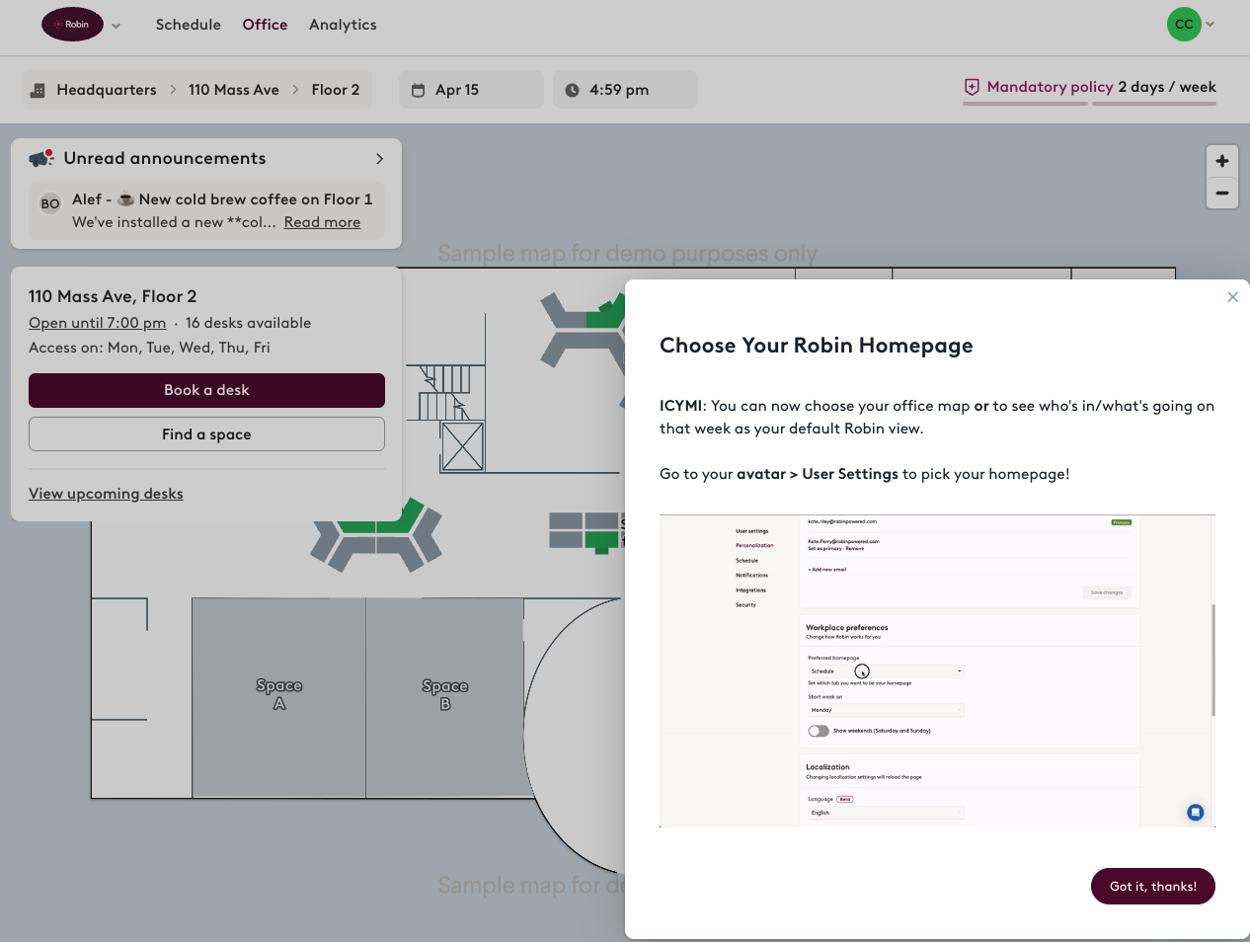Image resolution: width=1250 pixels, height=942 pixels.
Task: Click the staircase symbol on the map
Action: click(x=445, y=392)
